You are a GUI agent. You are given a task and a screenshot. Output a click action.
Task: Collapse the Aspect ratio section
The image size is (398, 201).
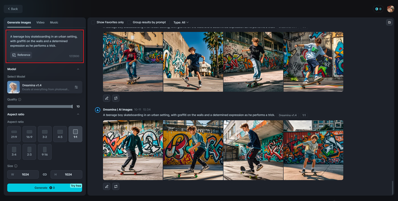(x=78, y=114)
